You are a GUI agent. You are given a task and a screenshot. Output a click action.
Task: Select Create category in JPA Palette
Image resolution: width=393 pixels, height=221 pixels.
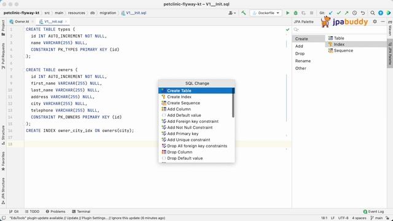click(308, 39)
